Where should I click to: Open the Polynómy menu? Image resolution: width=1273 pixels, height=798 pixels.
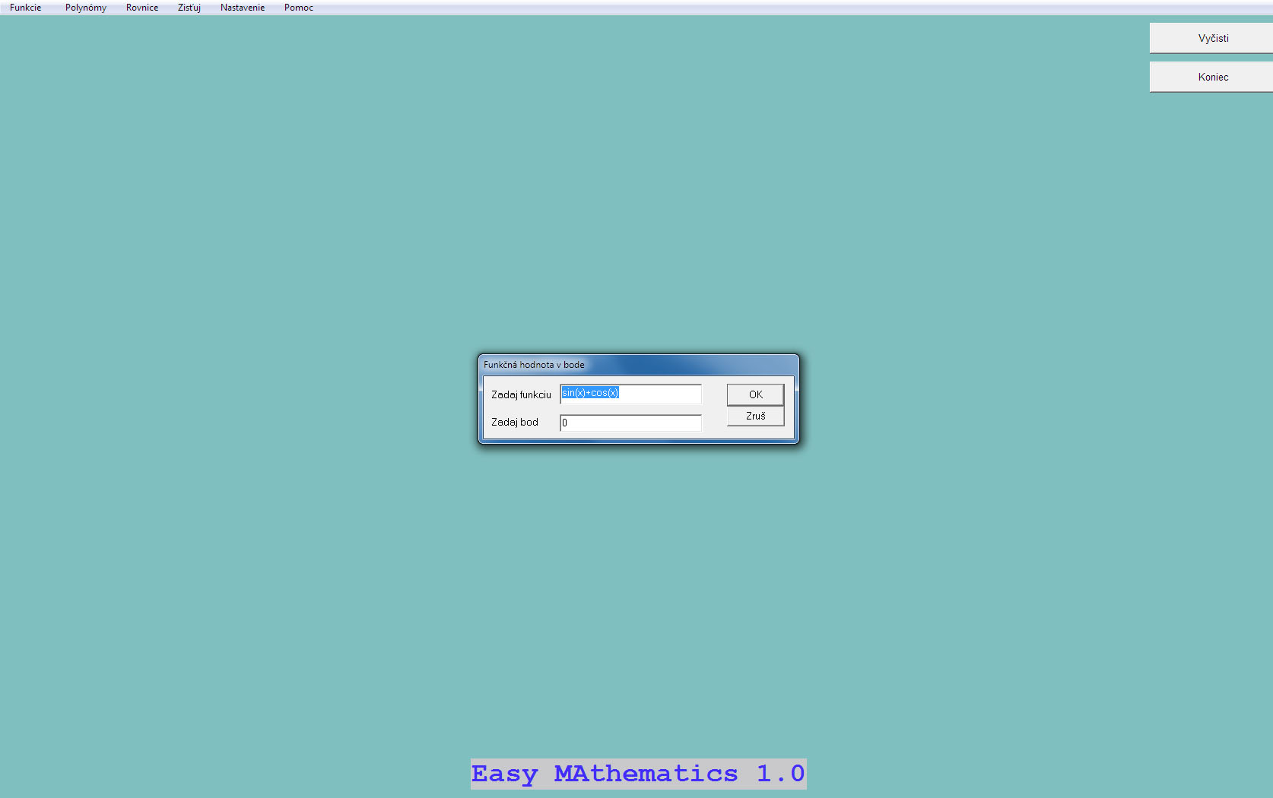(85, 8)
